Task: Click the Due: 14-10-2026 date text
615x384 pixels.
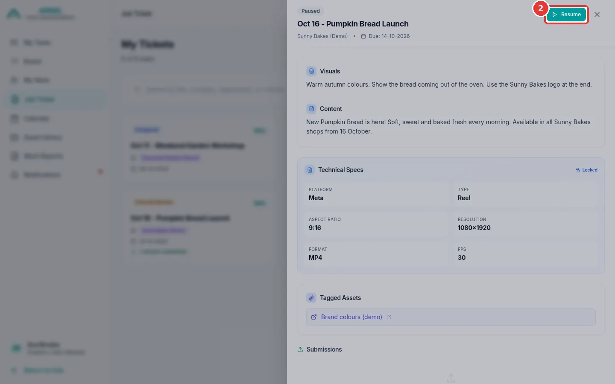Action: click(x=389, y=36)
